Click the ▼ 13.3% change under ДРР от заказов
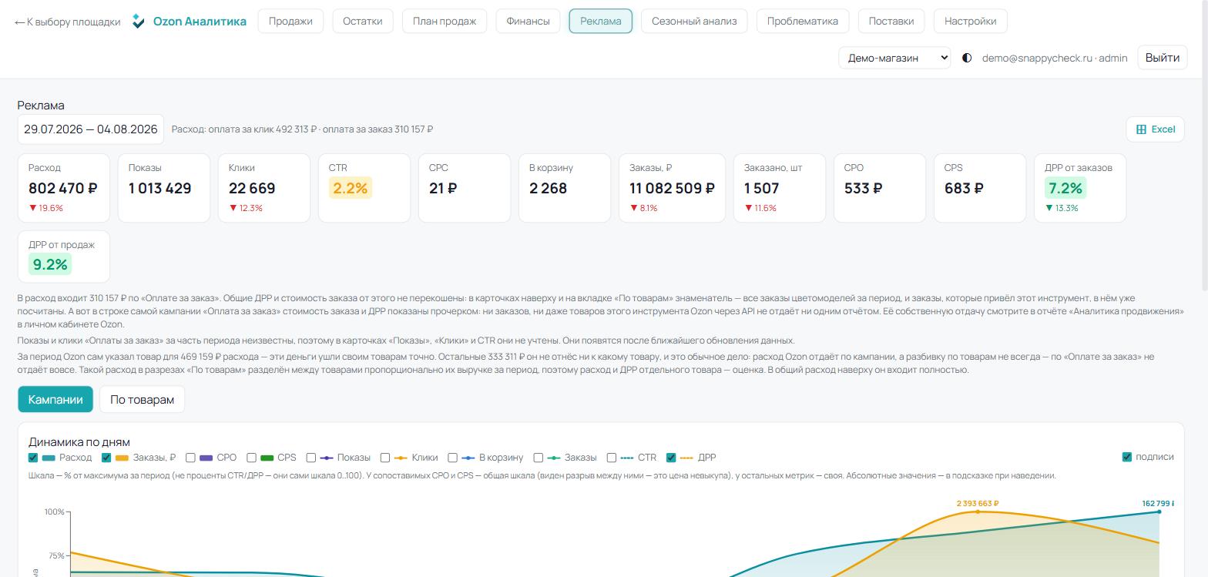 click(1062, 208)
